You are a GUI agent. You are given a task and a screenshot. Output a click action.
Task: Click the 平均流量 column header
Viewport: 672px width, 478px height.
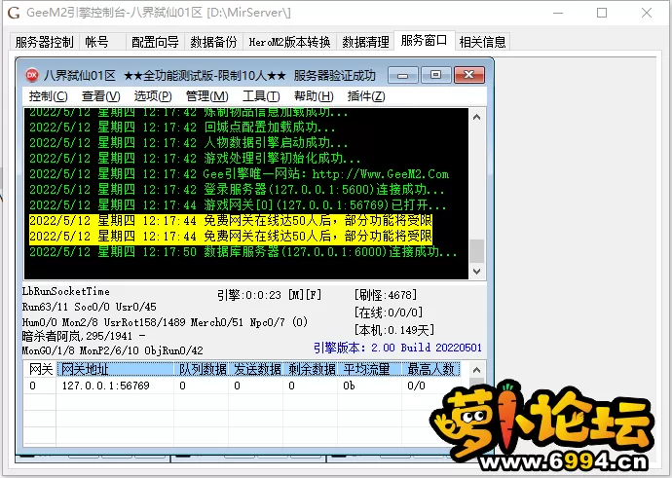pyautogui.click(x=370, y=369)
